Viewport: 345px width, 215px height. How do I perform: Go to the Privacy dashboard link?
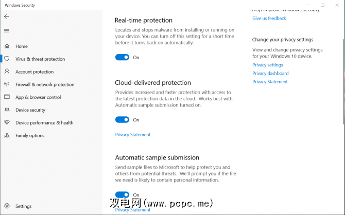(269, 74)
